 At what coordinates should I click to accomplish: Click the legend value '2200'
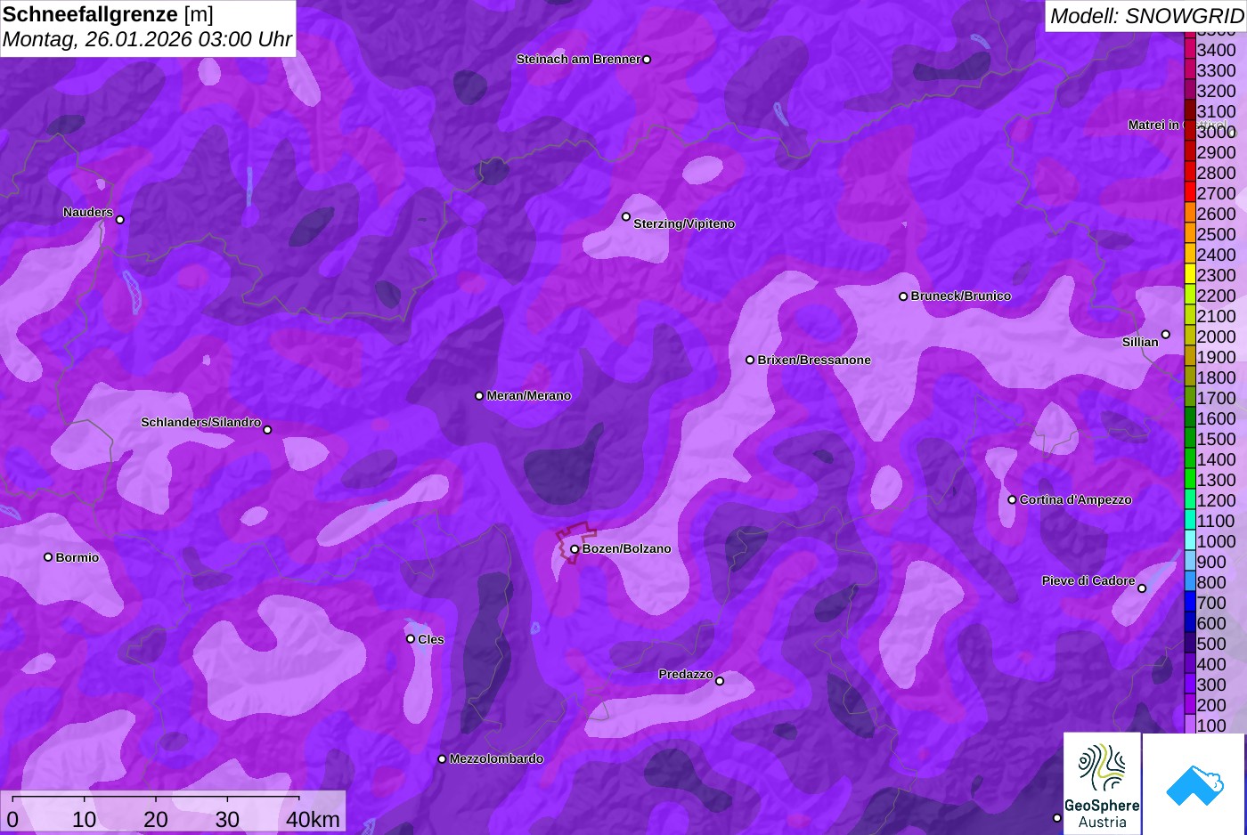(x=1216, y=296)
